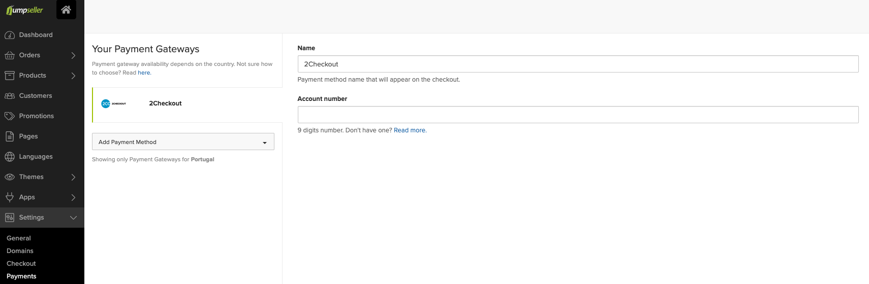Click the 'here' help link
This screenshot has height=284, width=869.
coord(144,73)
